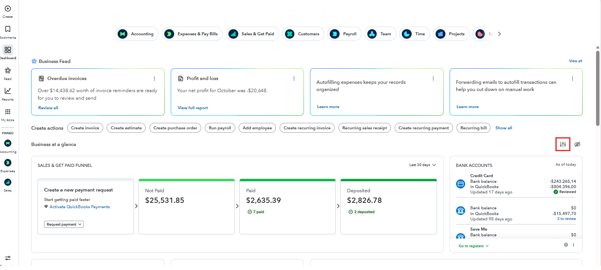Click the customize widgets sliders icon
This screenshot has width=601, height=270.
pos(563,144)
